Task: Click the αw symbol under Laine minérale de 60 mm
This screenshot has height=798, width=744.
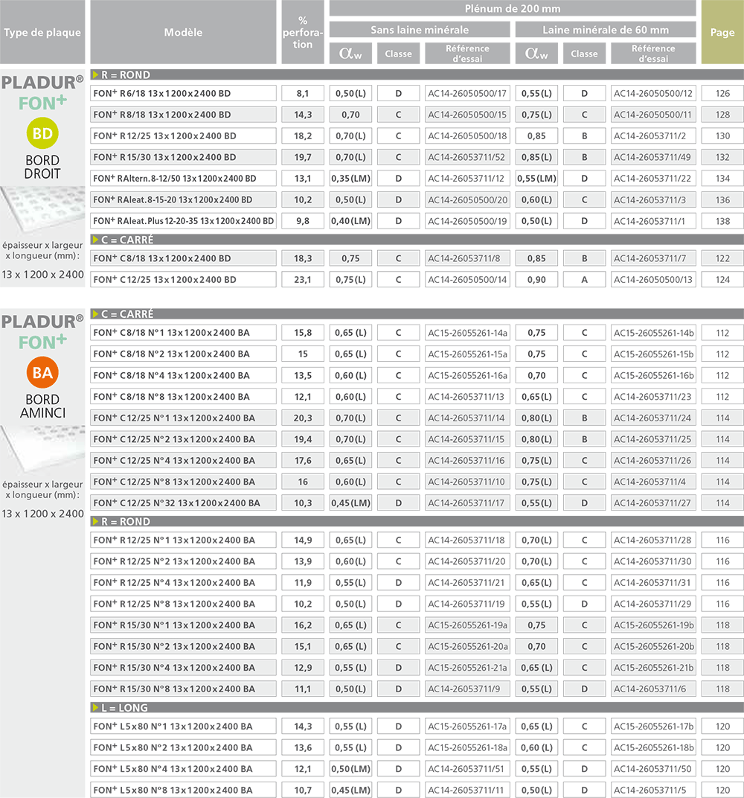Action: coord(536,53)
